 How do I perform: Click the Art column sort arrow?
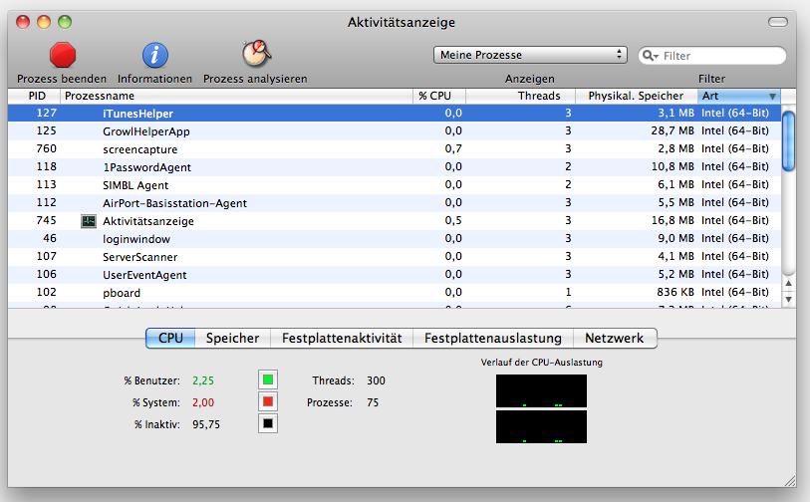pos(772,96)
